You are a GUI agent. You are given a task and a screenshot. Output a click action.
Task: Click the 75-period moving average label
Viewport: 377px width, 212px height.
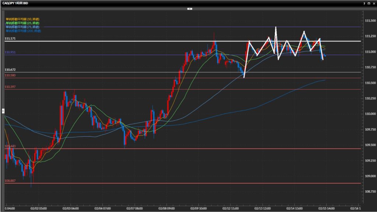22,27
